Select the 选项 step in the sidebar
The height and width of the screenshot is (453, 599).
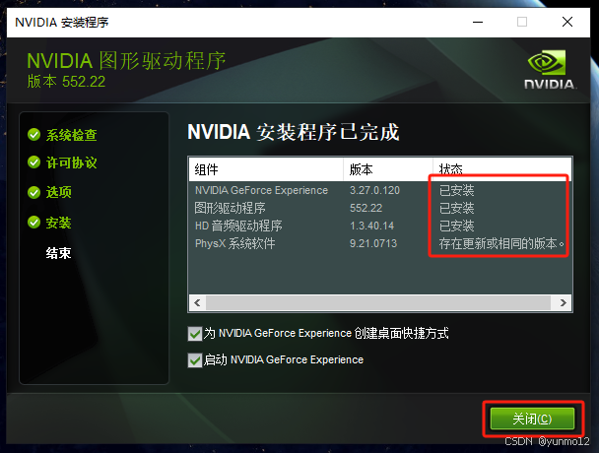[58, 192]
